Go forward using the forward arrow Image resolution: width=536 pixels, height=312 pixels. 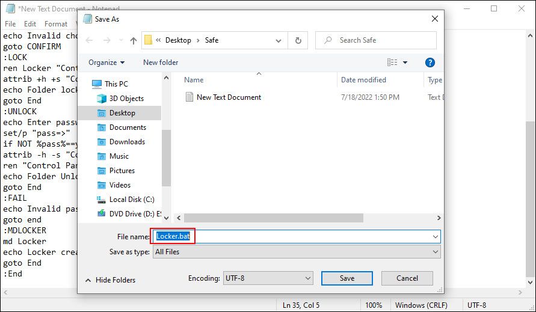point(106,40)
